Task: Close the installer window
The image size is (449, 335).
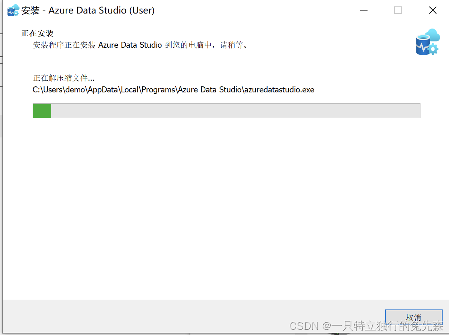Action: tap(433, 10)
